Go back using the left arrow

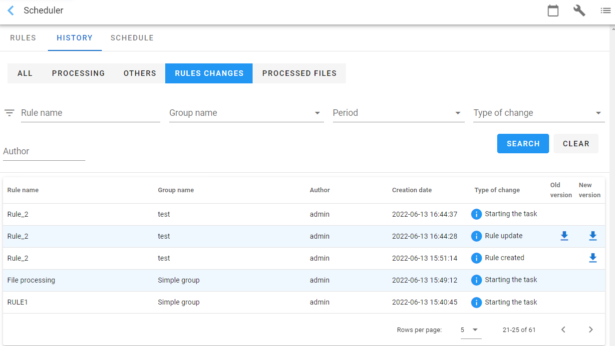point(10,10)
